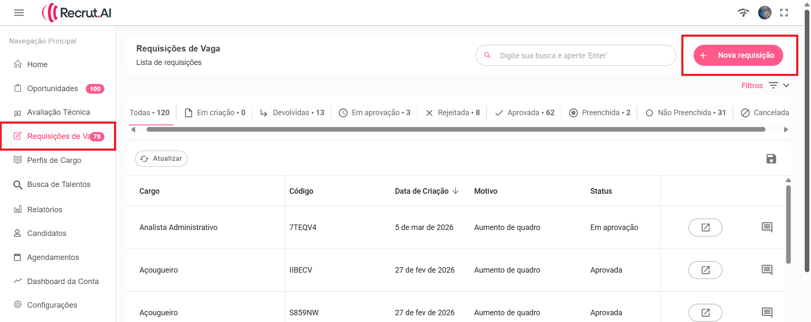
Task: Open comments for Analista Administrativo row
Action: click(x=767, y=227)
